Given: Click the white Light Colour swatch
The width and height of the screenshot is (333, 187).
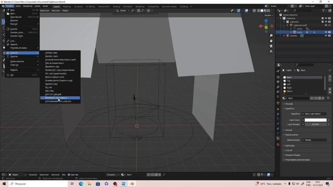Looking at the screenshot, I should pyautogui.click(x=316, y=120).
